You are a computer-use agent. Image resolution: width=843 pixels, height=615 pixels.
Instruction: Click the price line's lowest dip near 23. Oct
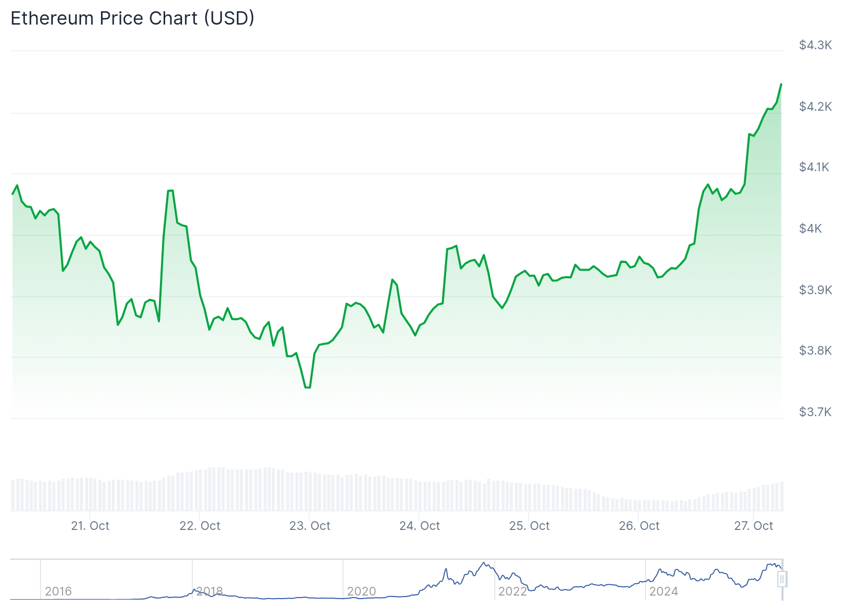[x=308, y=387]
